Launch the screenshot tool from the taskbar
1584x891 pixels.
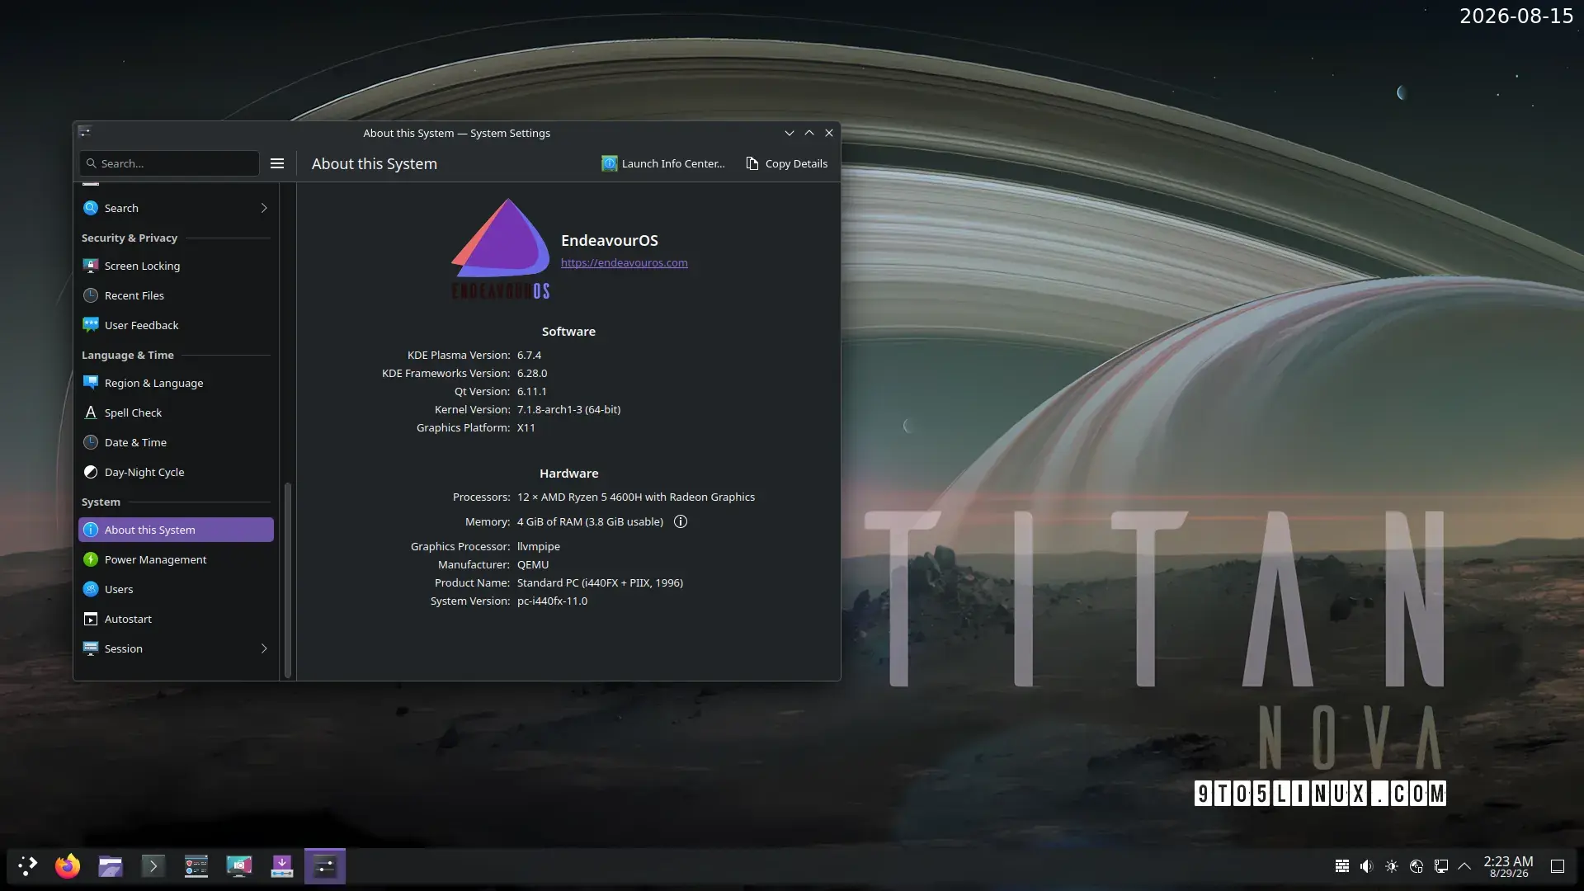[239, 866]
